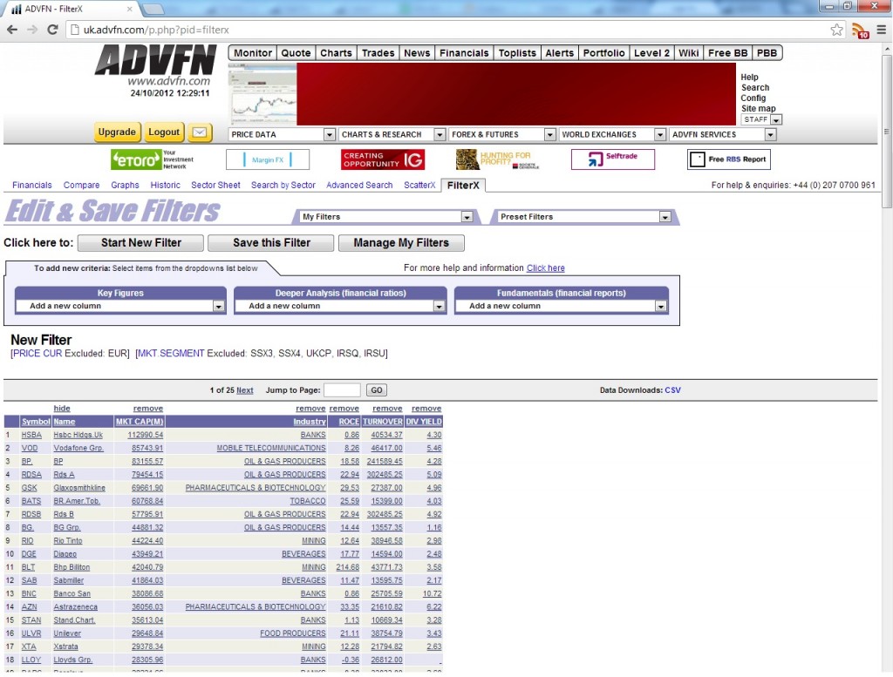Open the Monitor menu tab
The width and height of the screenshot is (893, 677).
click(x=253, y=53)
